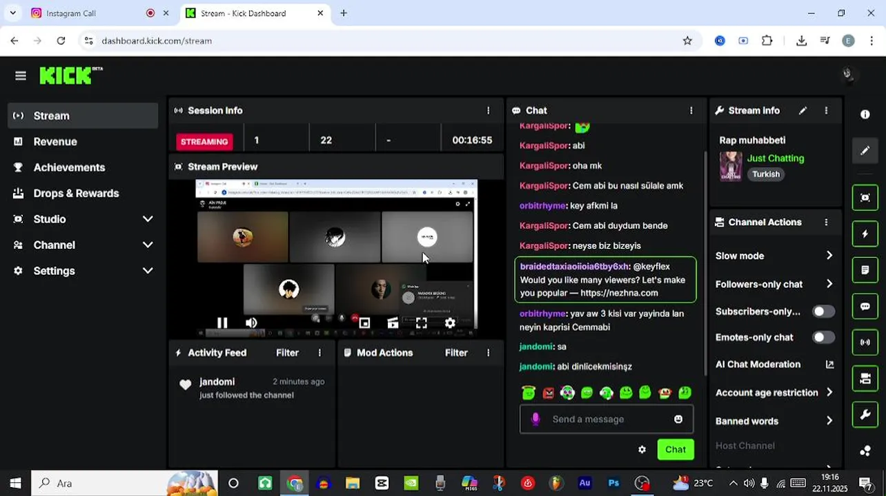Toggle the channel actions widget in right sidebar
Viewport: 886px width, 496px height.
[x=865, y=378]
